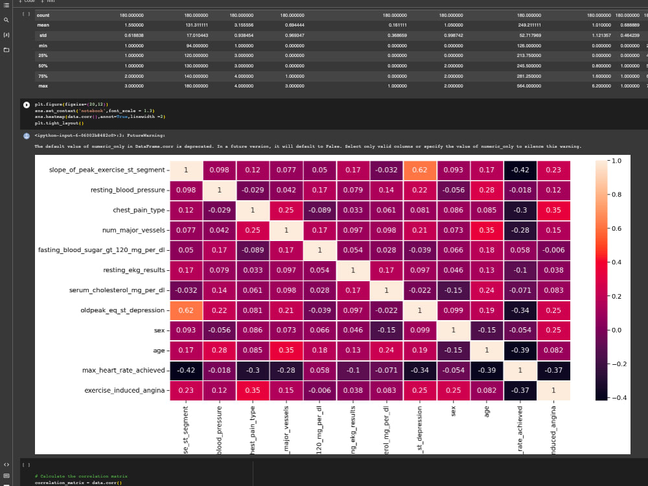Click the '75%' row label in the table
Image resolution: width=648 pixels, height=486 pixels.
[x=43, y=76]
